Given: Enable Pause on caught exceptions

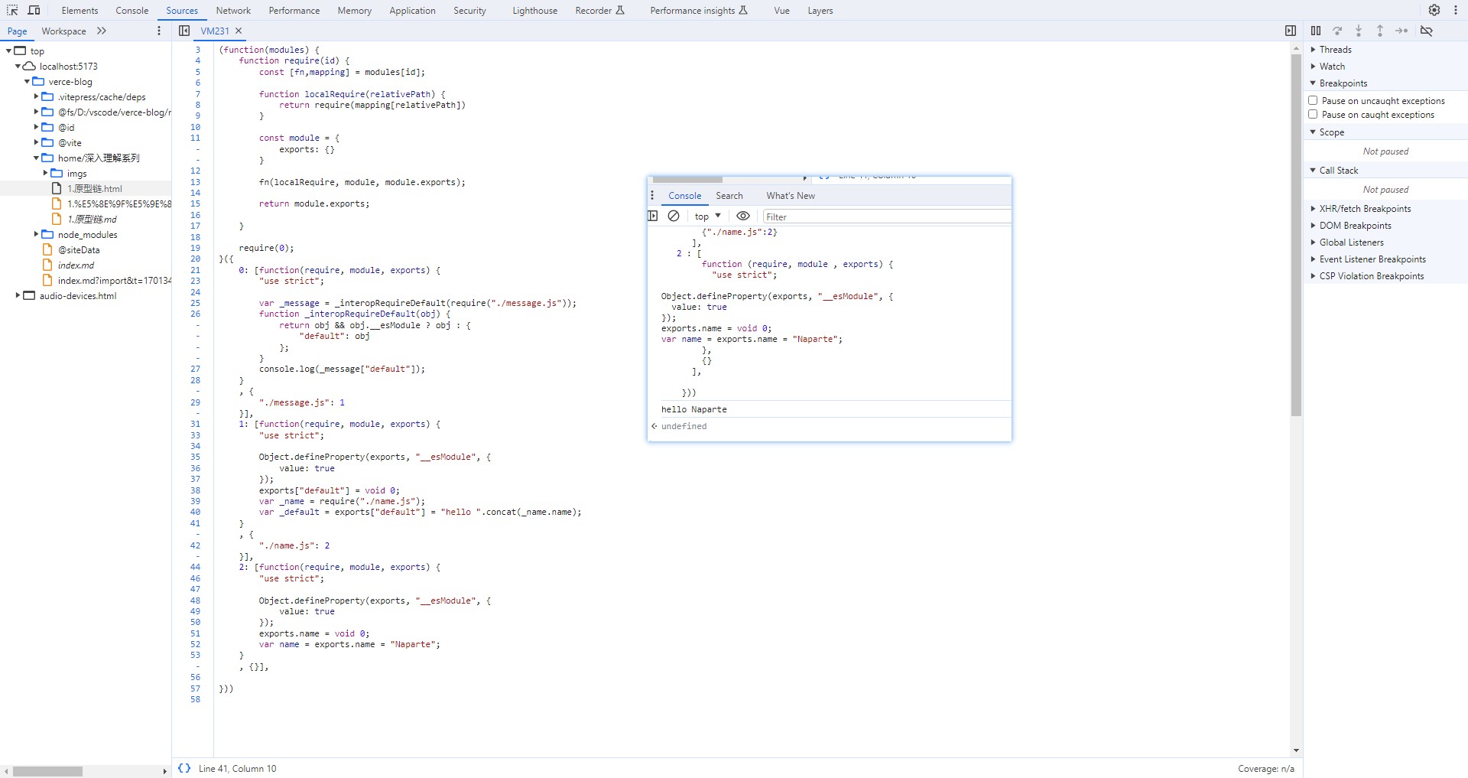Looking at the screenshot, I should (x=1313, y=114).
